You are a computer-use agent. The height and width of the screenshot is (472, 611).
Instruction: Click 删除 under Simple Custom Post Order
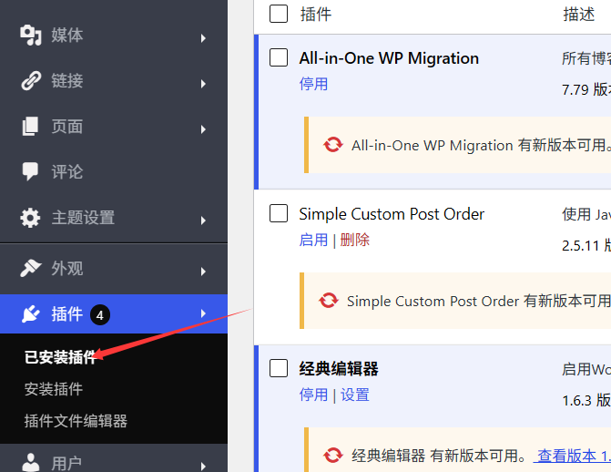pyautogui.click(x=354, y=240)
